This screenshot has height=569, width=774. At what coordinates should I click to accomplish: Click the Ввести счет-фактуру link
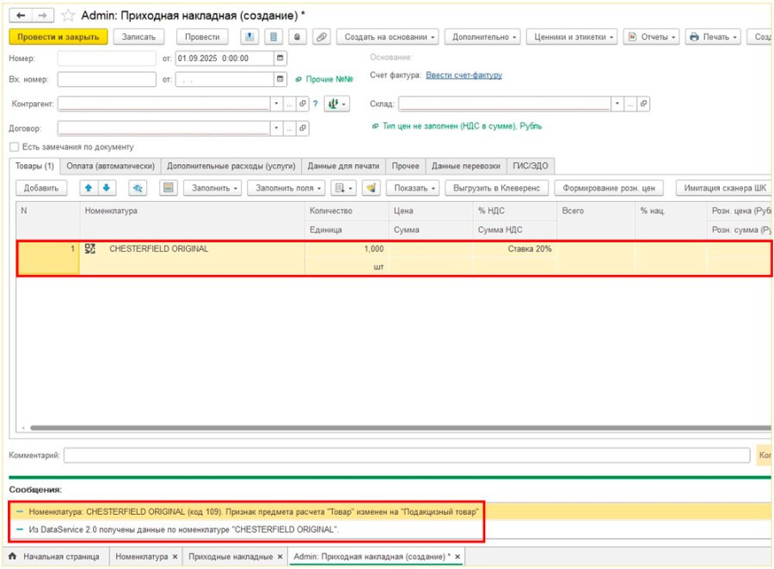[464, 75]
